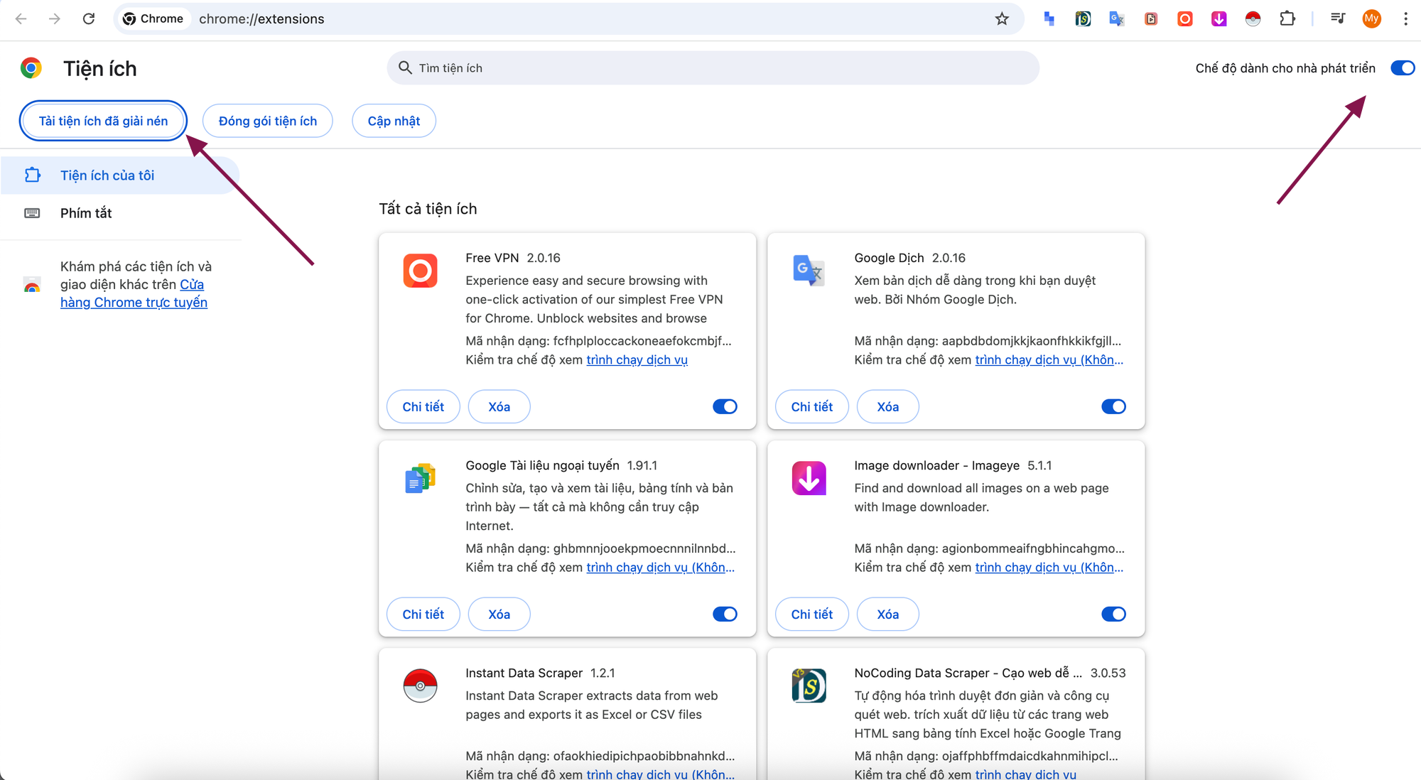
Task: Open Chi tiết for Google Dịch
Action: point(811,406)
